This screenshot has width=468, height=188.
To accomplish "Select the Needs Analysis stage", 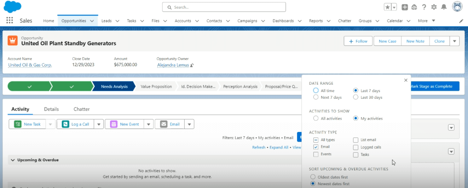I will tap(114, 86).
